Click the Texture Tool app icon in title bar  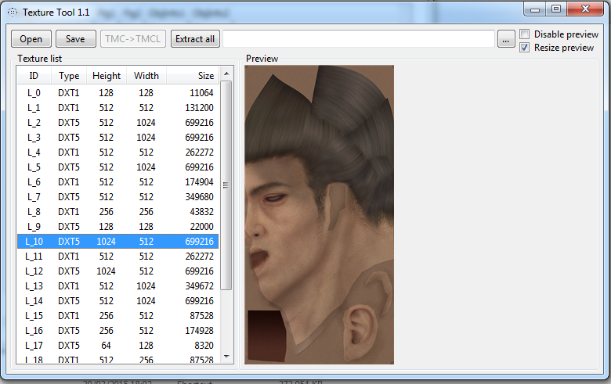coord(13,13)
